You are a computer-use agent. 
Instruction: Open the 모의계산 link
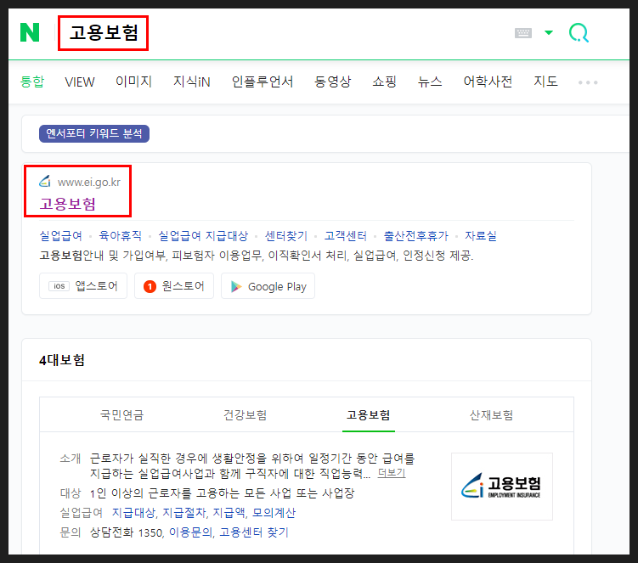(x=274, y=513)
